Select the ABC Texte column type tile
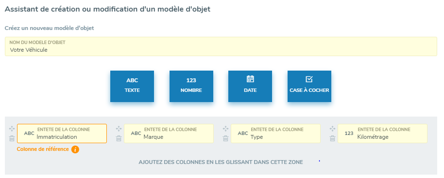Screen dimensions: 444x178 tap(132, 86)
